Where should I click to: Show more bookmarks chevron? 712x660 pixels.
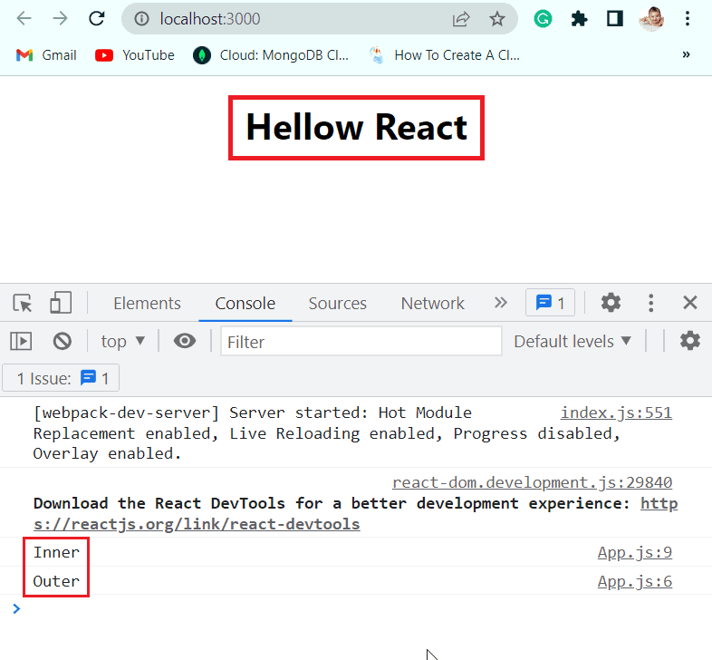(x=686, y=54)
